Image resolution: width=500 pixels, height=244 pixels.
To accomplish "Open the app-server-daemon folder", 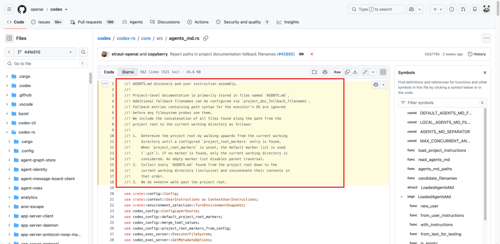I will click(x=39, y=225).
